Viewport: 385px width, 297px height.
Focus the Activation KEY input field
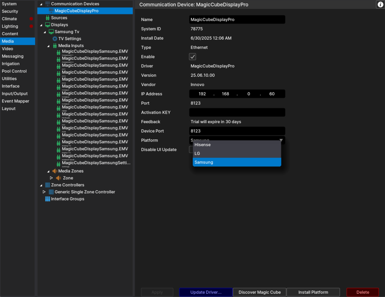point(237,113)
